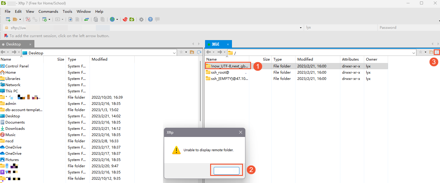Viewport: 440px width, 183px height.
Task: Open Help with the question mark icon
Action: pos(150,19)
